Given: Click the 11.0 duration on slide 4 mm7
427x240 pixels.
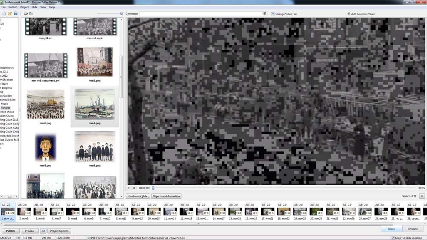Looking at the screenshot, I should (x=60, y=213).
